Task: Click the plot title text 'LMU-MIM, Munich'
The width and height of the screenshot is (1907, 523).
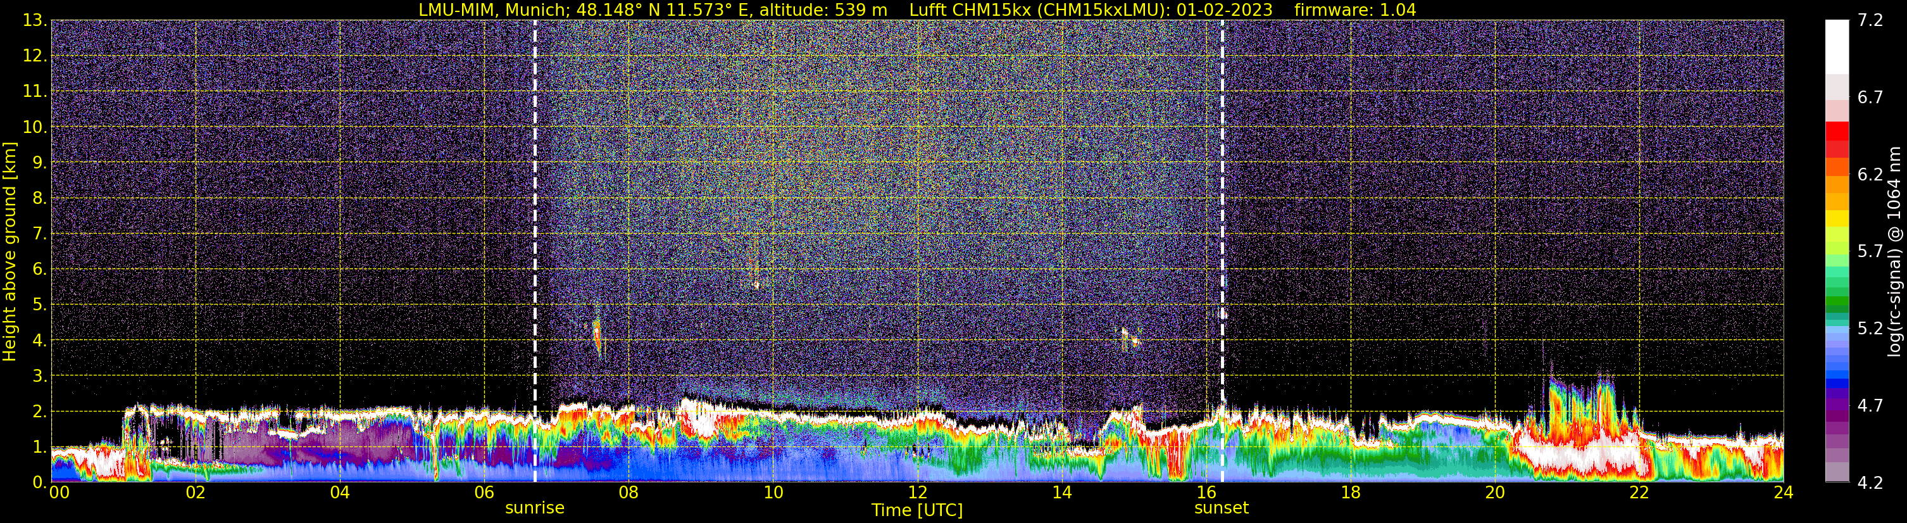Action: [x=492, y=9]
